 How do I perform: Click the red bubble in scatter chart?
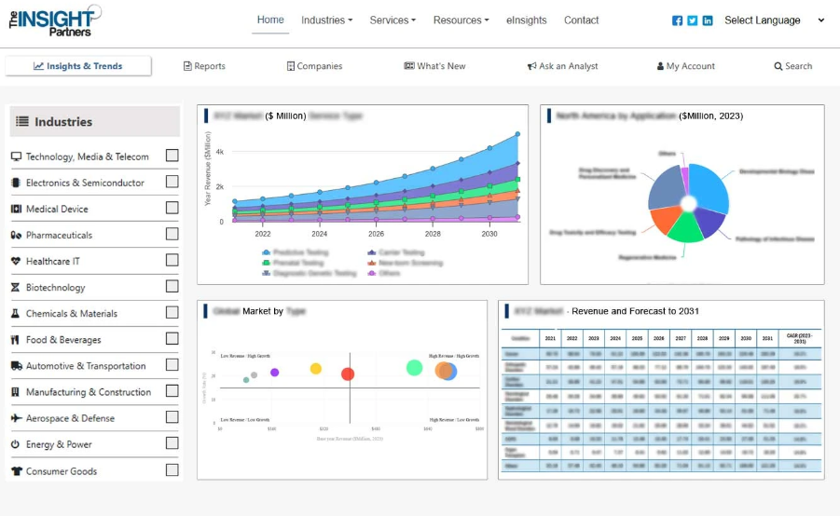[x=348, y=374]
